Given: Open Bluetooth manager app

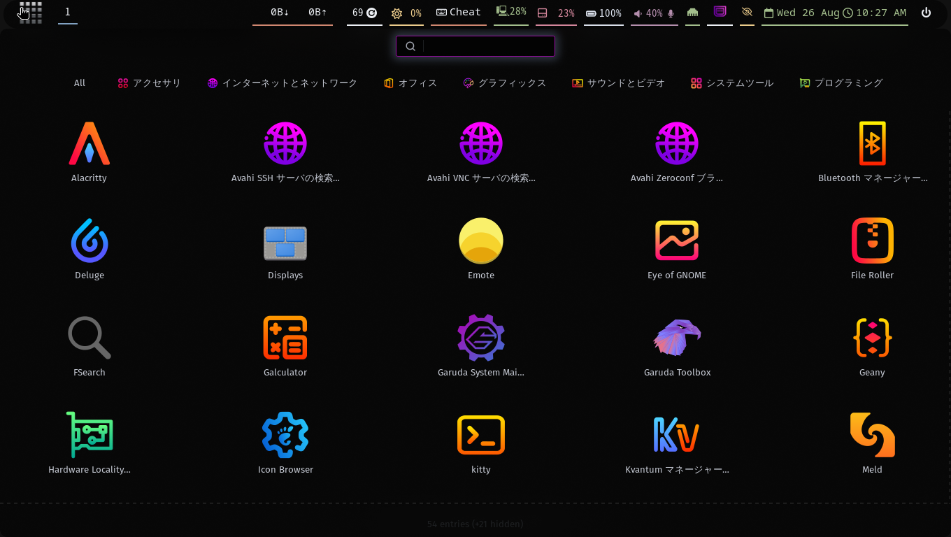Looking at the screenshot, I should click(873, 152).
